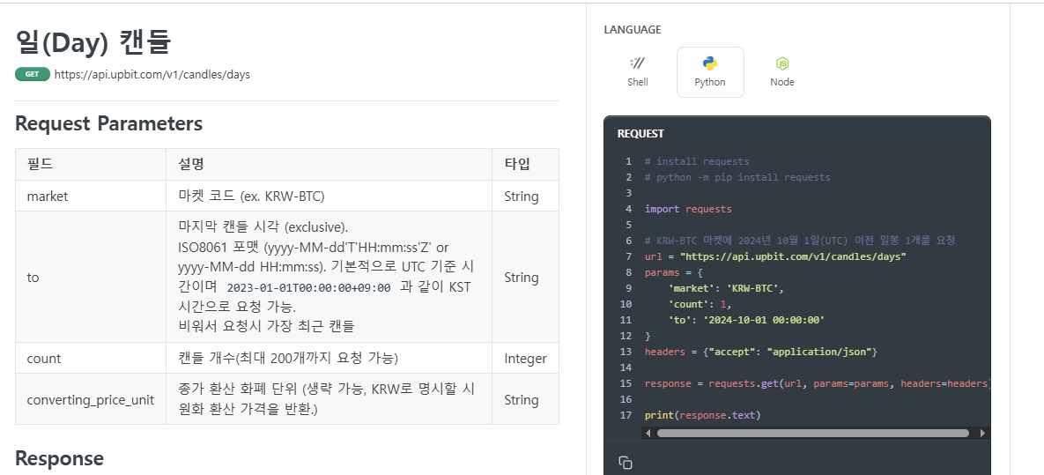Click the count field cell

(91, 359)
